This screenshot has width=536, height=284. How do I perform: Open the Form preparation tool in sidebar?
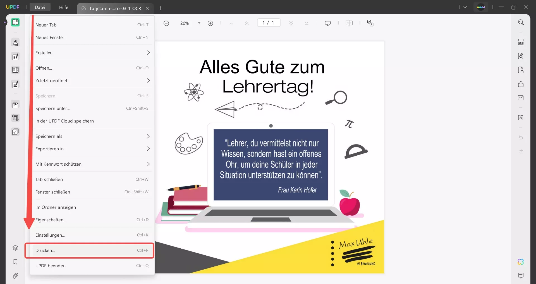(x=15, y=70)
